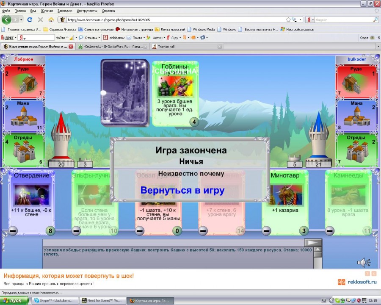The image size is (381, 305).
Task: Switch to the Travian ru8 tab
Action: click(187, 47)
